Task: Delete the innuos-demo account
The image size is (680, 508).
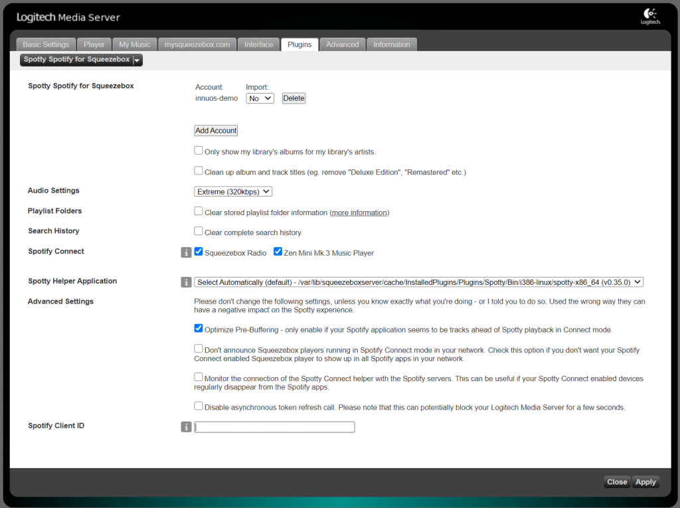Action: [294, 98]
